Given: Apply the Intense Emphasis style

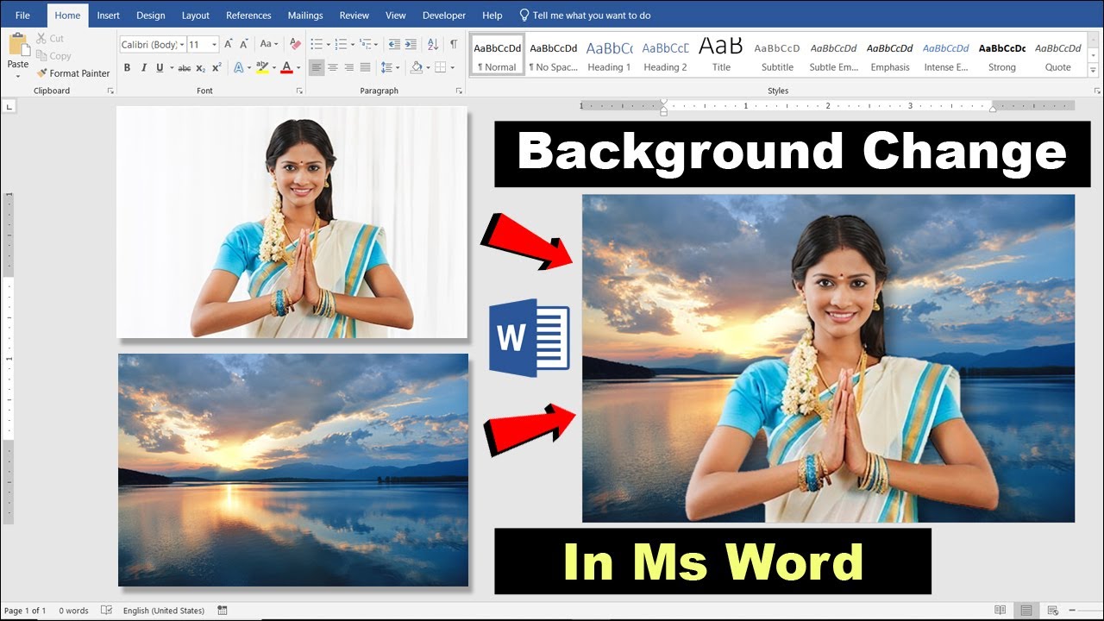Looking at the screenshot, I should point(946,56).
